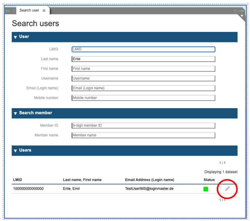Sort results by the LMID column header
The width and height of the screenshot is (250, 221).
tap(17, 180)
